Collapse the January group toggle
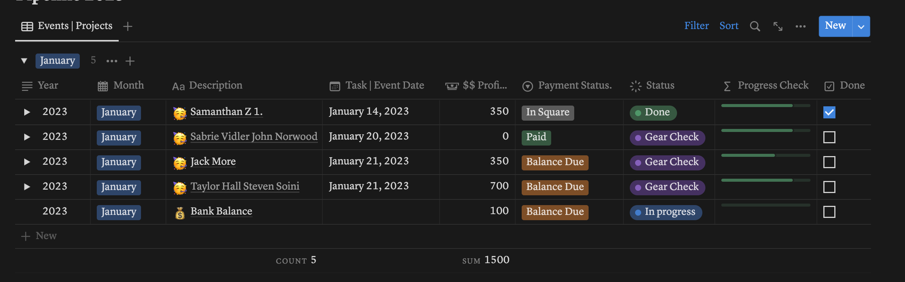 click(x=24, y=61)
